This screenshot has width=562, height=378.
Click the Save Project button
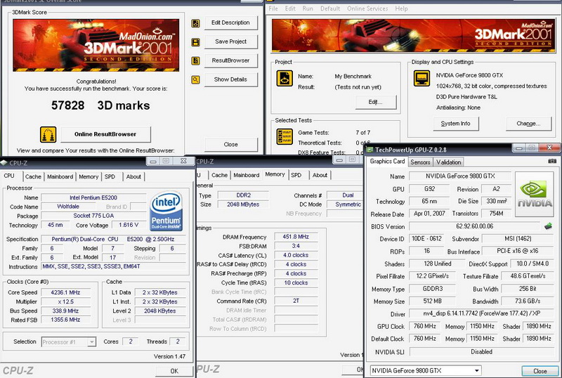pyautogui.click(x=231, y=41)
